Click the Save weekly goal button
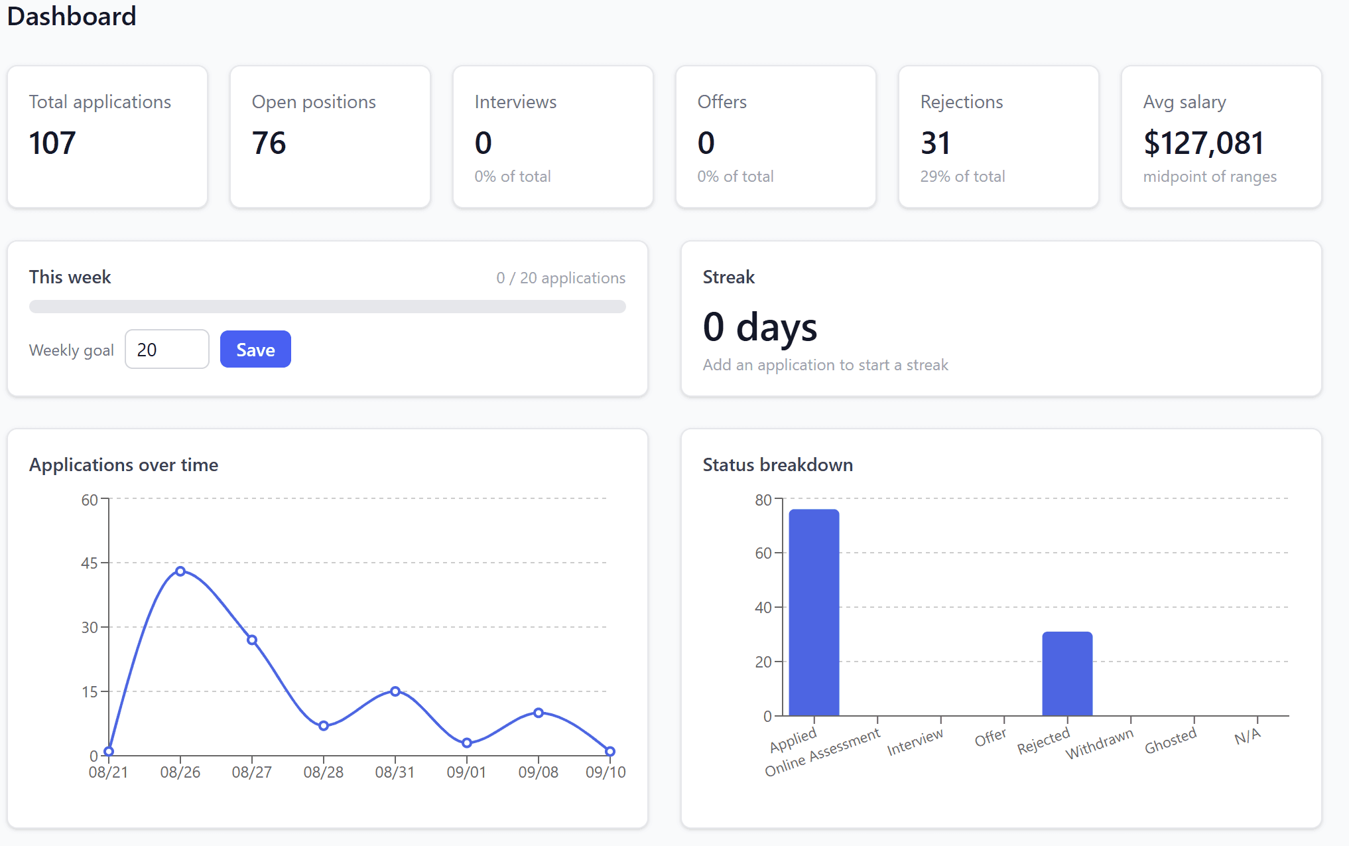 point(255,349)
